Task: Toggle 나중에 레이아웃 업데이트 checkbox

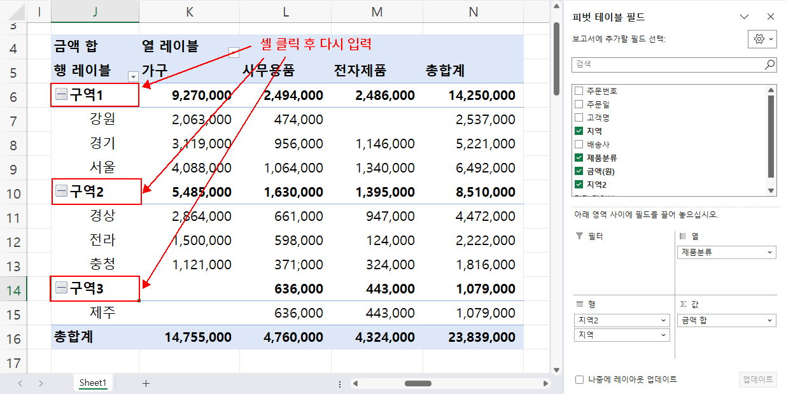Action: pos(579,379)
